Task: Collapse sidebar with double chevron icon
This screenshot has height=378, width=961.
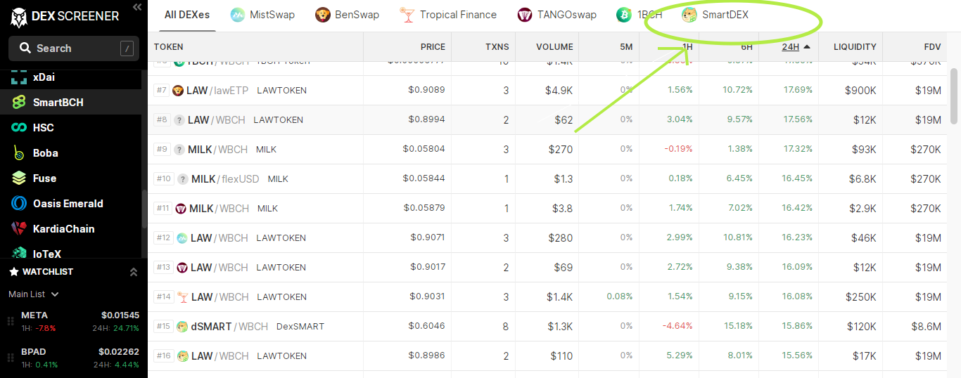Action: coord(136,8)
